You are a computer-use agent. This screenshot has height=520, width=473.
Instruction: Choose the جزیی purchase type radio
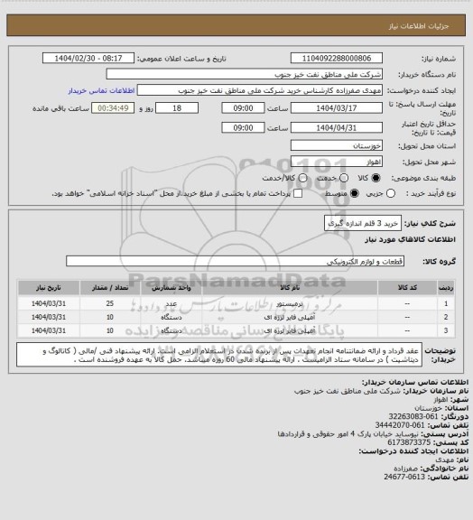[x=391, y=193]
